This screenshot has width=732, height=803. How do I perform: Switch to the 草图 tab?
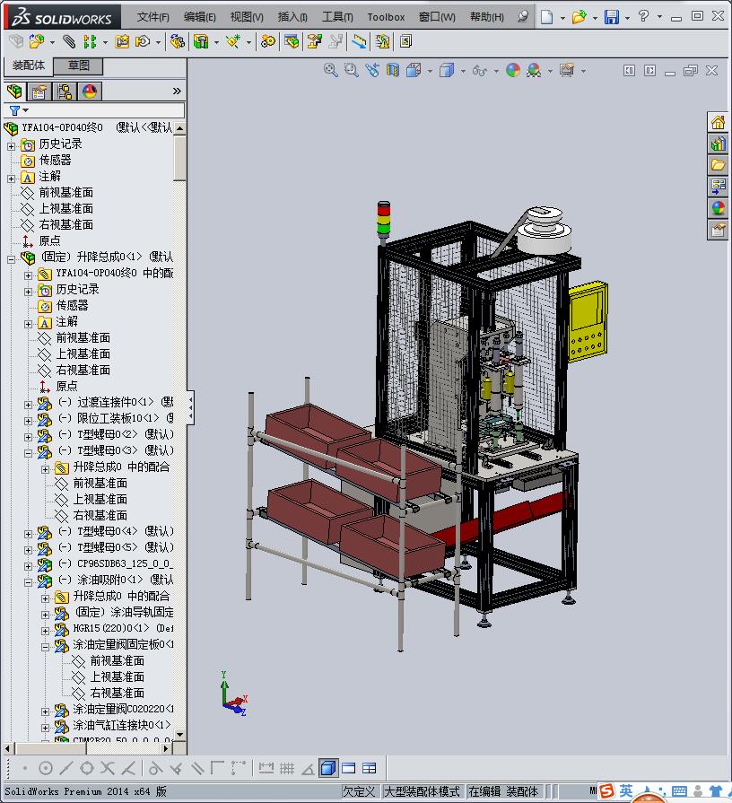click(x=78, y=65)
